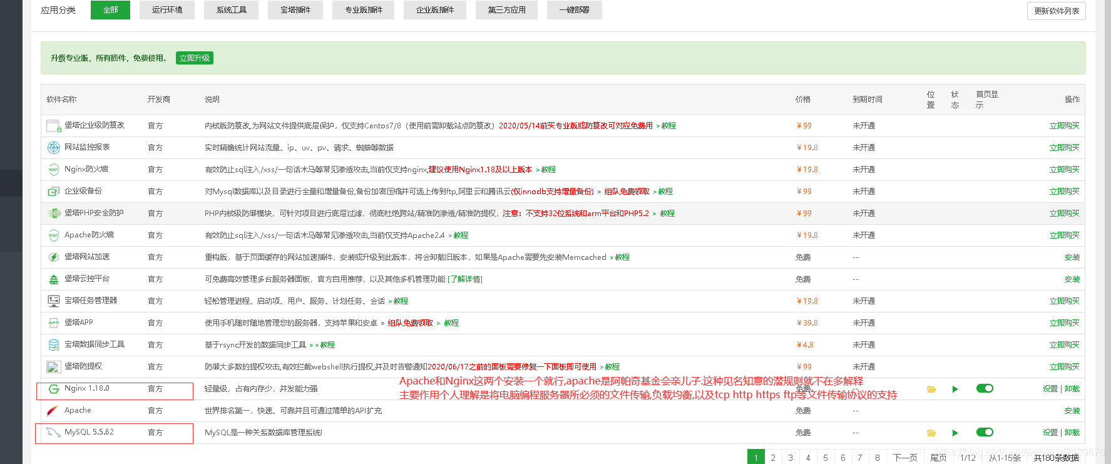Open the MySQL 5.5.62 folder location icon
The image size is (1111, 464).
coord(931,433)
